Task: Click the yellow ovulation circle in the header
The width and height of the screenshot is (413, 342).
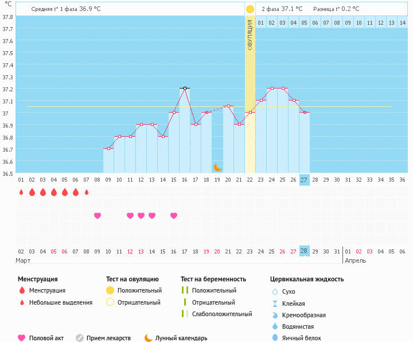Action: click(250, 9)
